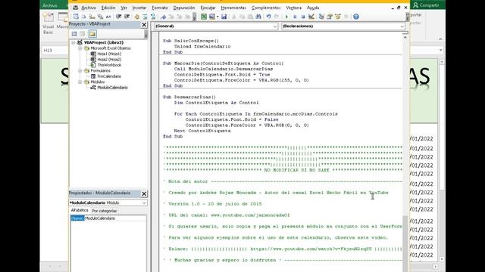Collapse the VBAProject (Libro3) tree node
The image size is (485, 272).
(x=74, y=42)
